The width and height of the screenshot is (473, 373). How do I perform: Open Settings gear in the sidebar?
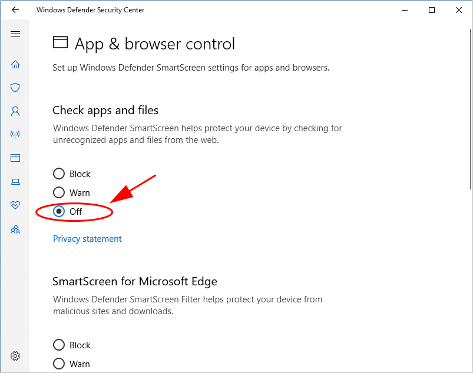[15, 356]
